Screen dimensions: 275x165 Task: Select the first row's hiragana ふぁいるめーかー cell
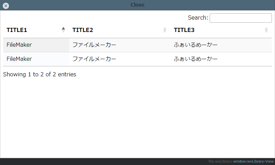click(x=196, y=45)
